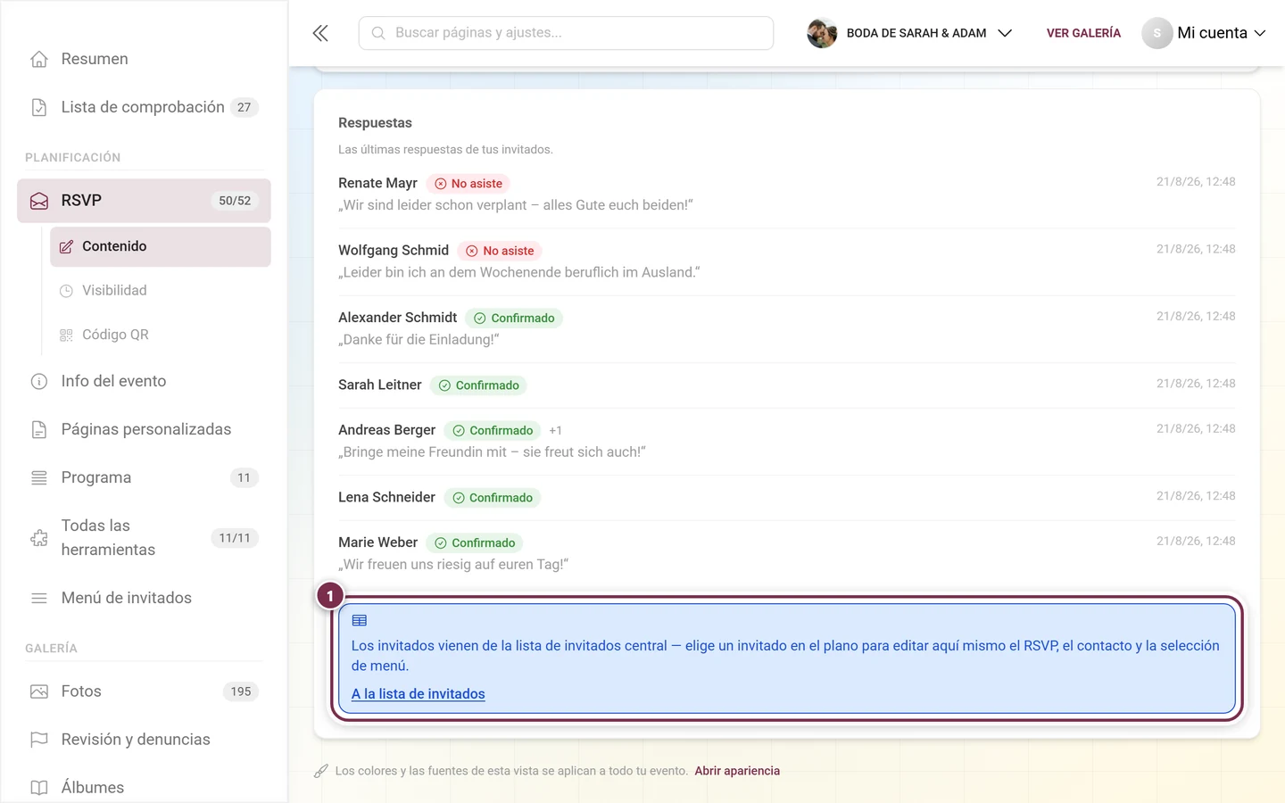Click Renate Mayr's 'No asiste' badge
The height and width of the screenshot is (803, 1285).
point(468,184)
